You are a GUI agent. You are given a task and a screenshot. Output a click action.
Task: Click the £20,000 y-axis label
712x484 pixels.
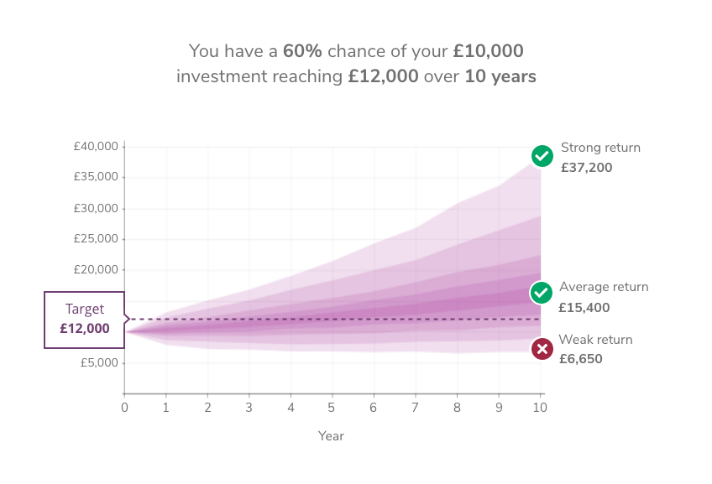coord(96,269)
